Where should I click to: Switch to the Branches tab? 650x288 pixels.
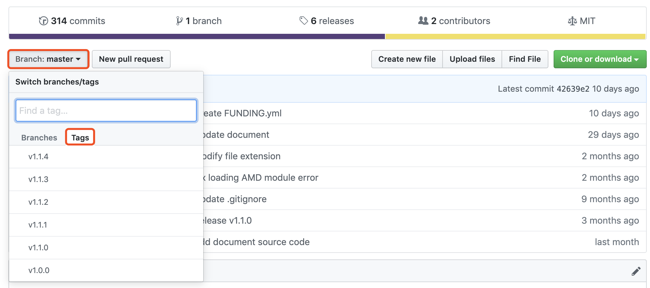point(39,137)
